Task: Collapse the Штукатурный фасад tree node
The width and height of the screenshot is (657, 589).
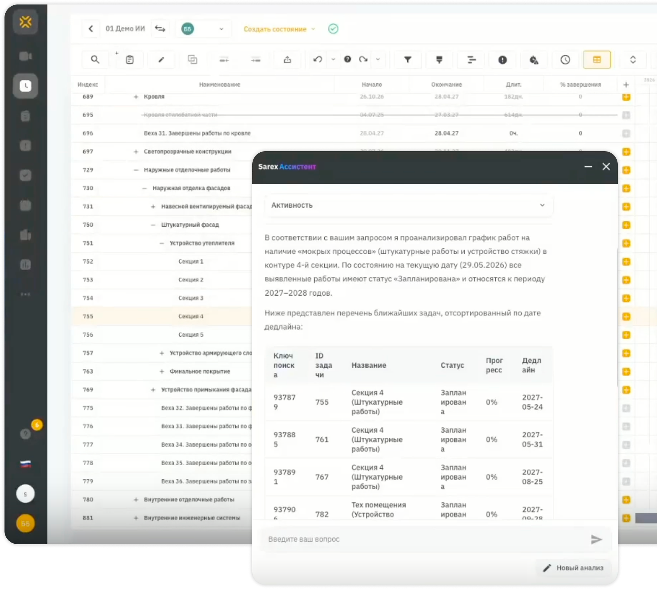Action: (x=153, y=225)
